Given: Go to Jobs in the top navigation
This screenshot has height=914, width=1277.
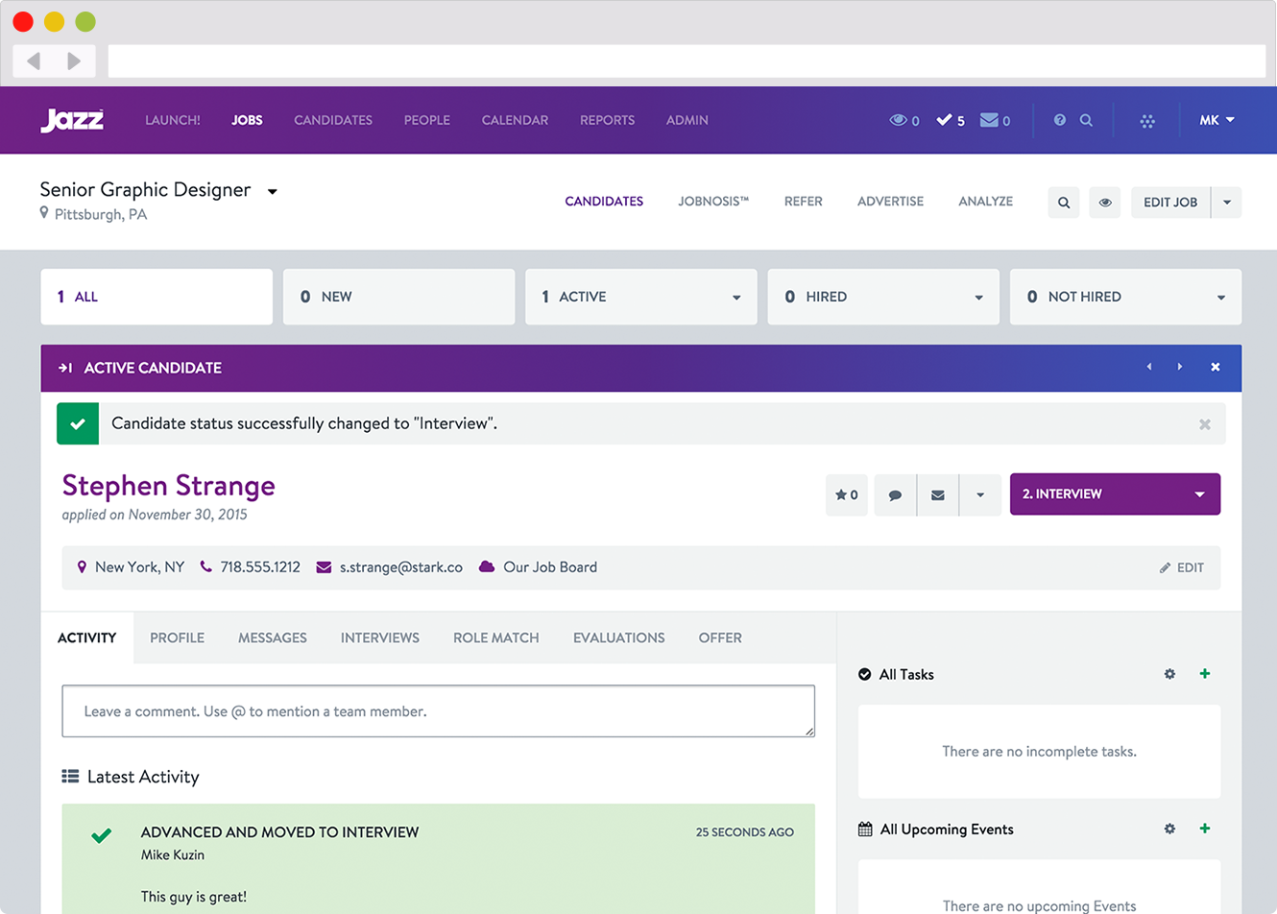Looking at the screenshot, I should click(x=247, y=120).
